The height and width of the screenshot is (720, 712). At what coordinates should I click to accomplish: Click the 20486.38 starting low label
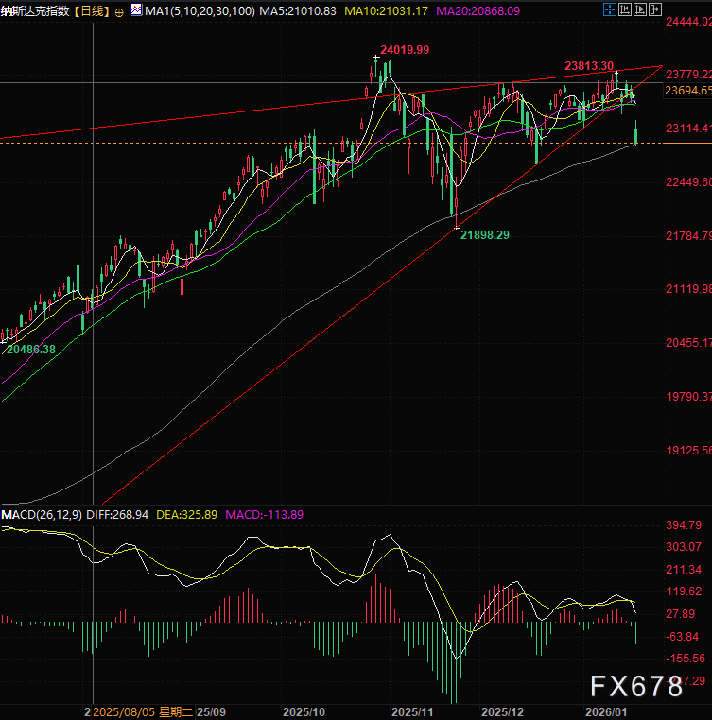(x=32, y=350)
